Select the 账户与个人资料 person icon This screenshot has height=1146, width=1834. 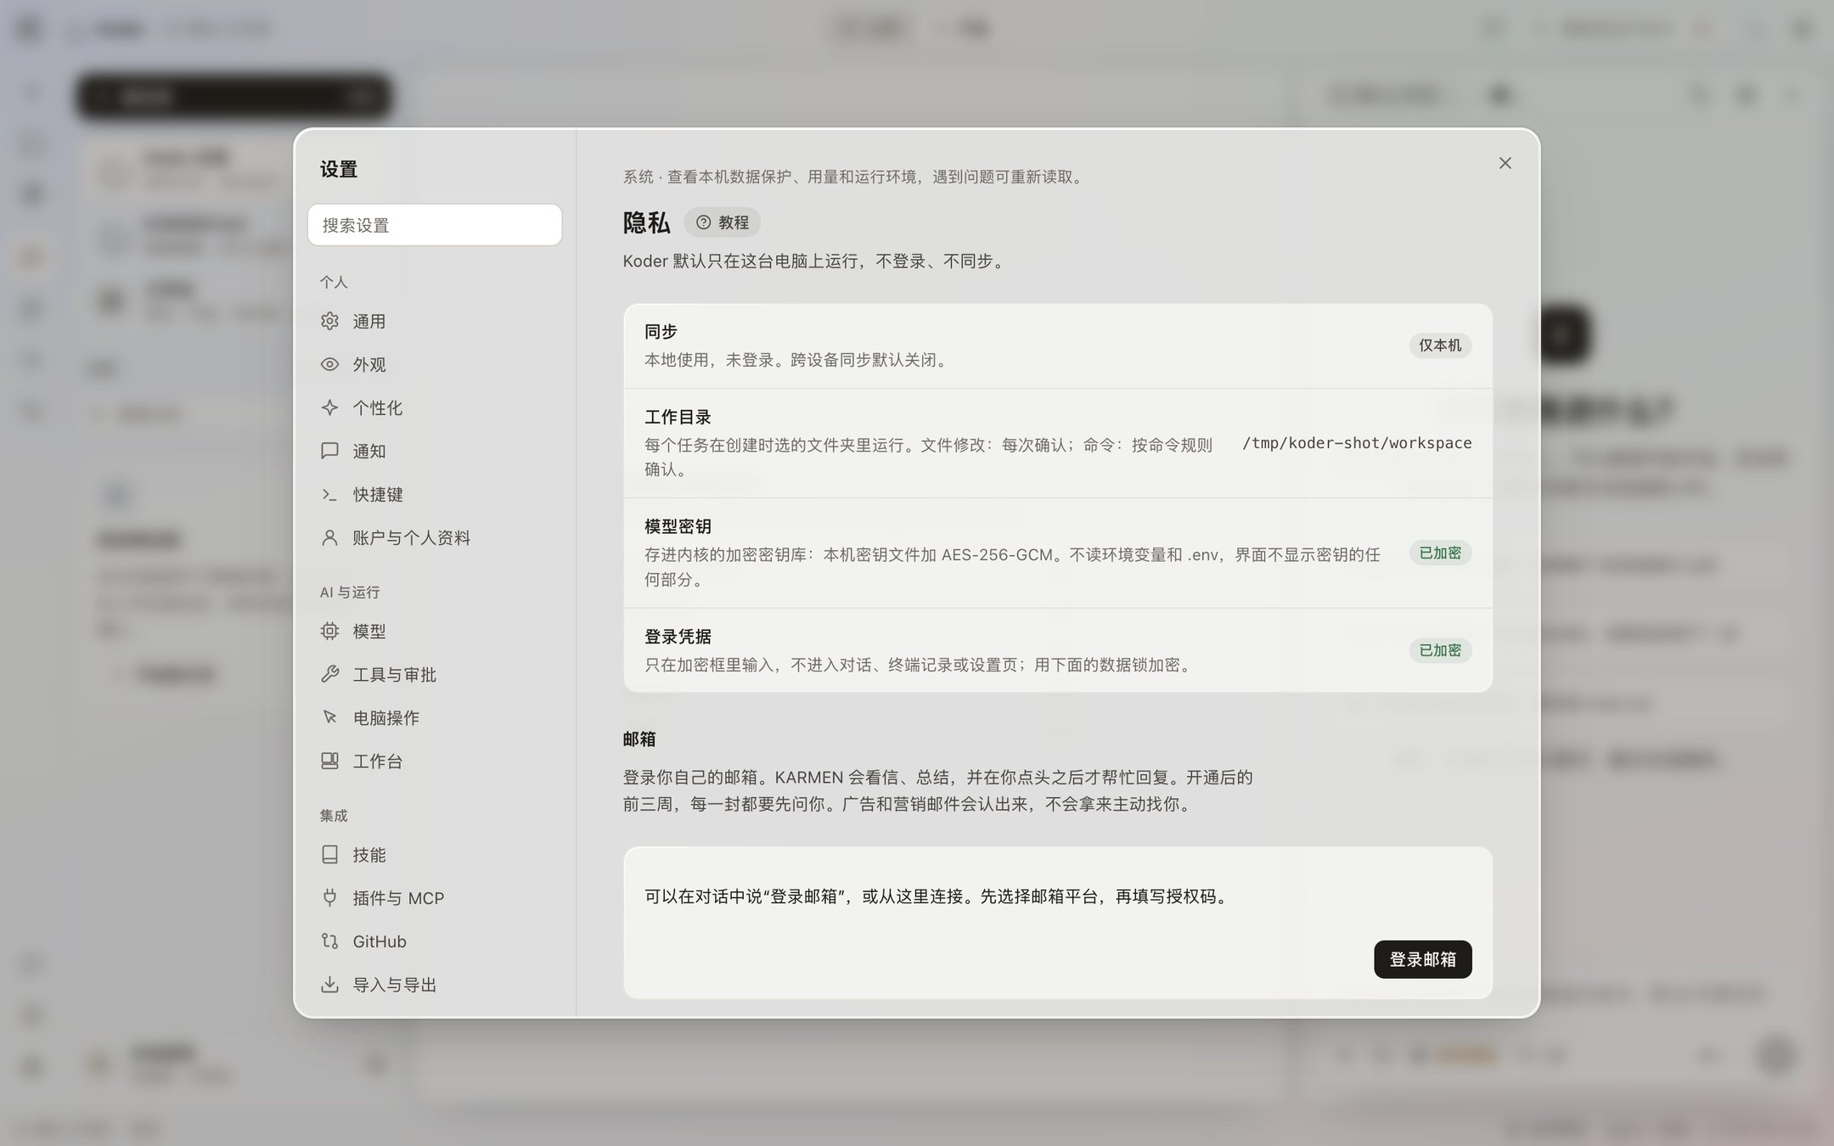[329, 537]
